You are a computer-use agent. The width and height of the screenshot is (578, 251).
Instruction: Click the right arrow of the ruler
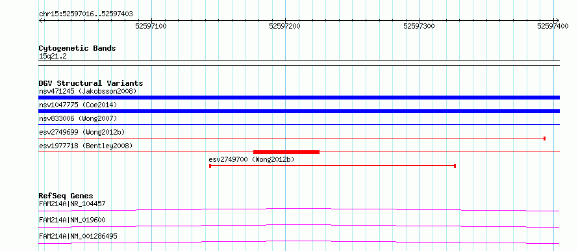(x=557, y=20)
